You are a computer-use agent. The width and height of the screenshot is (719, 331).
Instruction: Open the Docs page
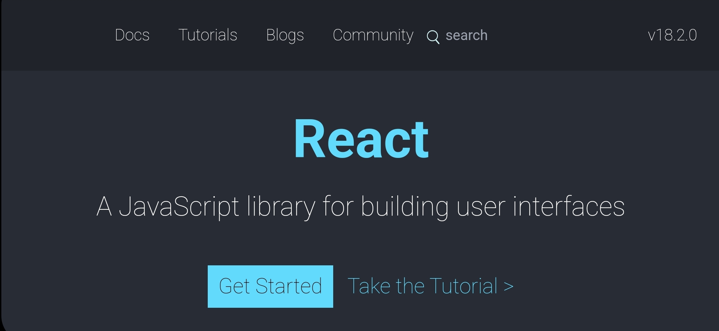(132, 35)
